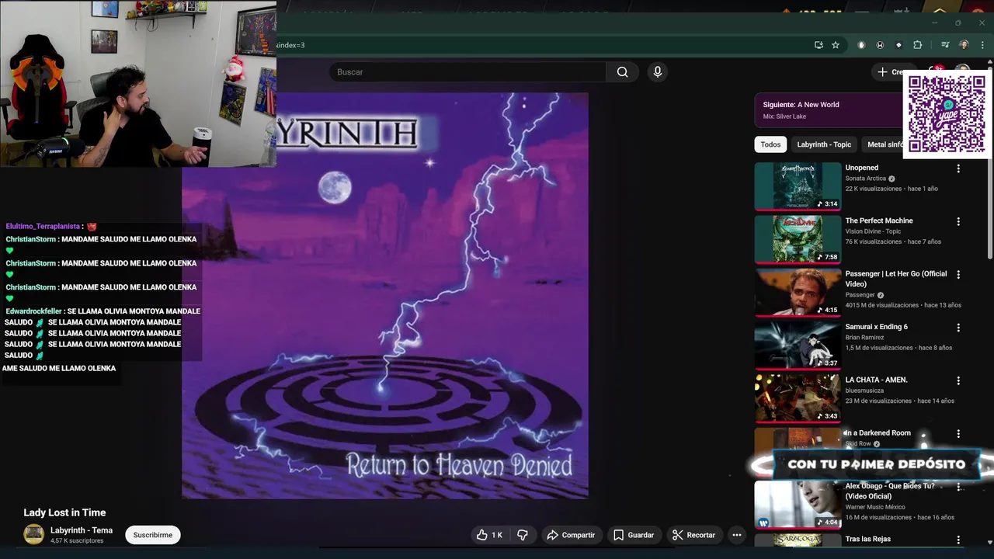The width and height of the screenshot is (994, 559).
Task: Open the hand-shaped extension icon in Chrome toolbar
Action: [861, 45]
